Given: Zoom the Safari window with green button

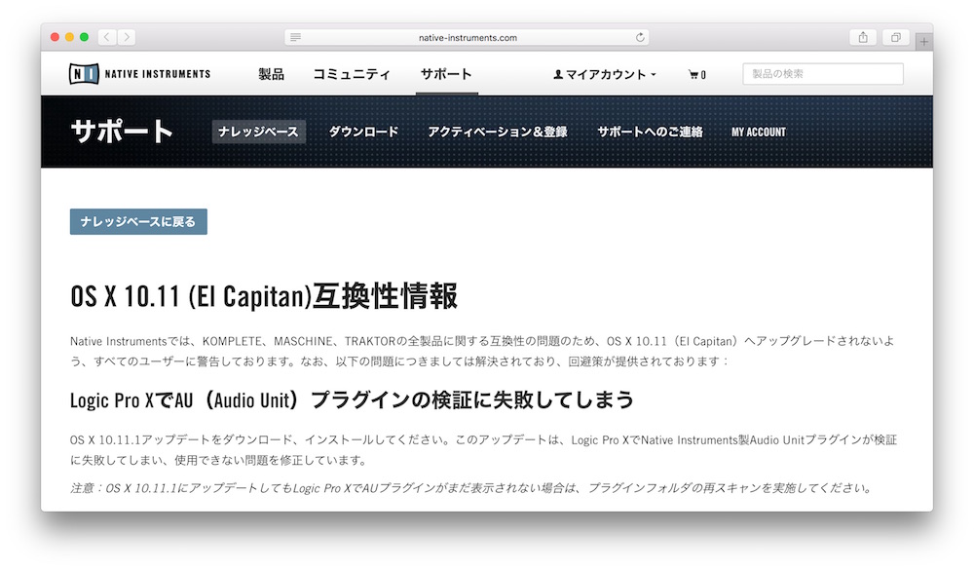Looking at the screenshot, I should coord(84,37).
